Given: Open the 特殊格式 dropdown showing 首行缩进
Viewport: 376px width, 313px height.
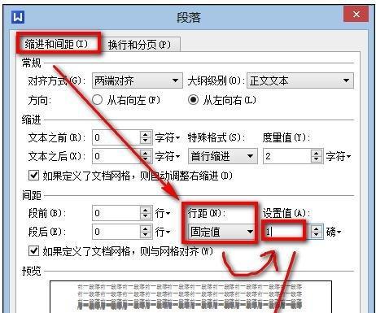Looking at the screenshot, I should 223,156.
